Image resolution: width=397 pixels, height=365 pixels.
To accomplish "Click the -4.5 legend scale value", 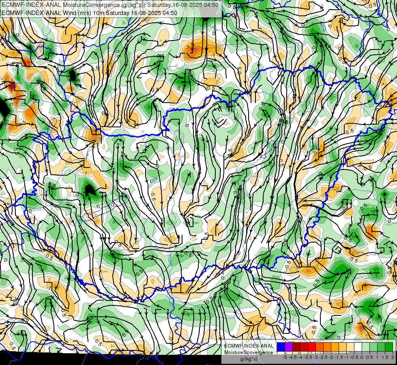I will (x=292, y=357).
